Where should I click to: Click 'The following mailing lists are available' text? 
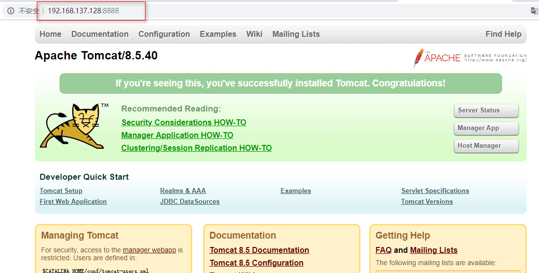436,263
